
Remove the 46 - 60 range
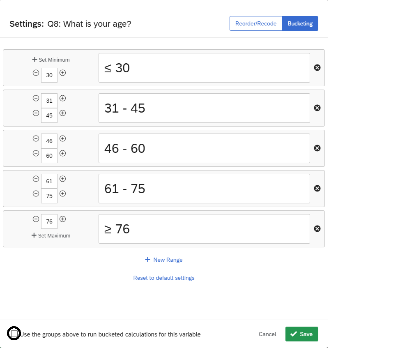click(317, 148)
